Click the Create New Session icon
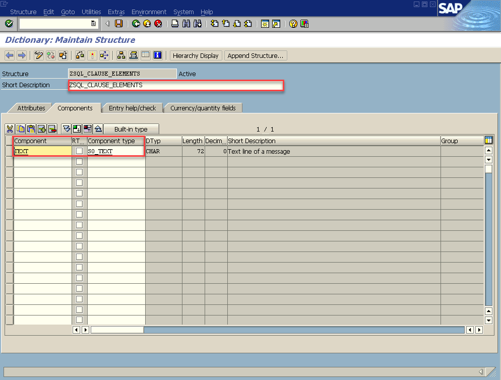Screen dimensions: 501x380 point(265,24)
